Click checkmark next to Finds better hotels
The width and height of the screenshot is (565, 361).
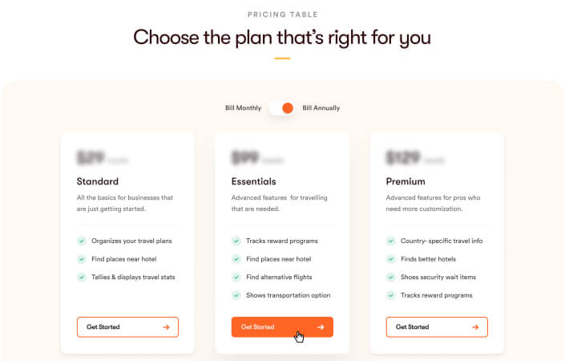point(390,259)
